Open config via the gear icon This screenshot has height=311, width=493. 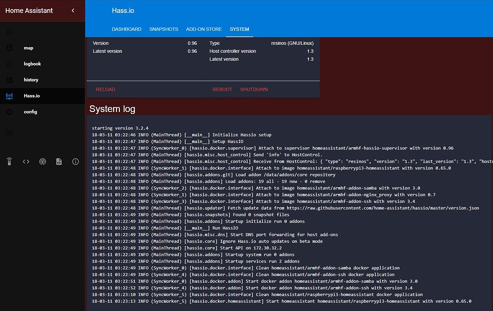pos(9,112)
